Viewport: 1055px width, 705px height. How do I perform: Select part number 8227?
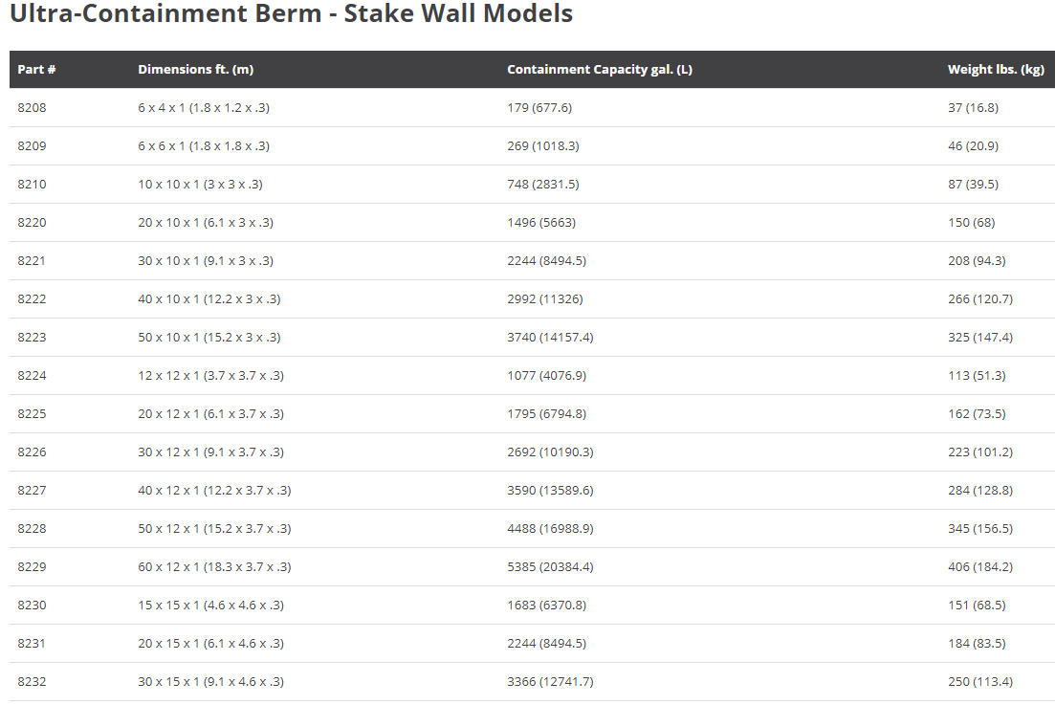point(32,491)
